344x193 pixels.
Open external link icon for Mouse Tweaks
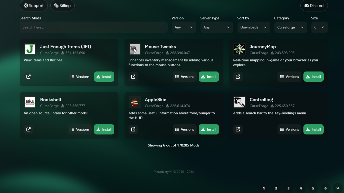[x=133, y=77]
